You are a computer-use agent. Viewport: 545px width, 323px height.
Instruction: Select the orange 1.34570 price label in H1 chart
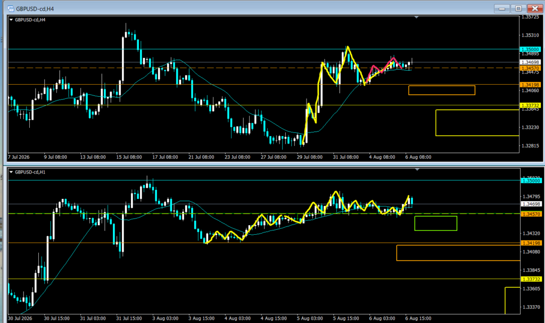532,214
